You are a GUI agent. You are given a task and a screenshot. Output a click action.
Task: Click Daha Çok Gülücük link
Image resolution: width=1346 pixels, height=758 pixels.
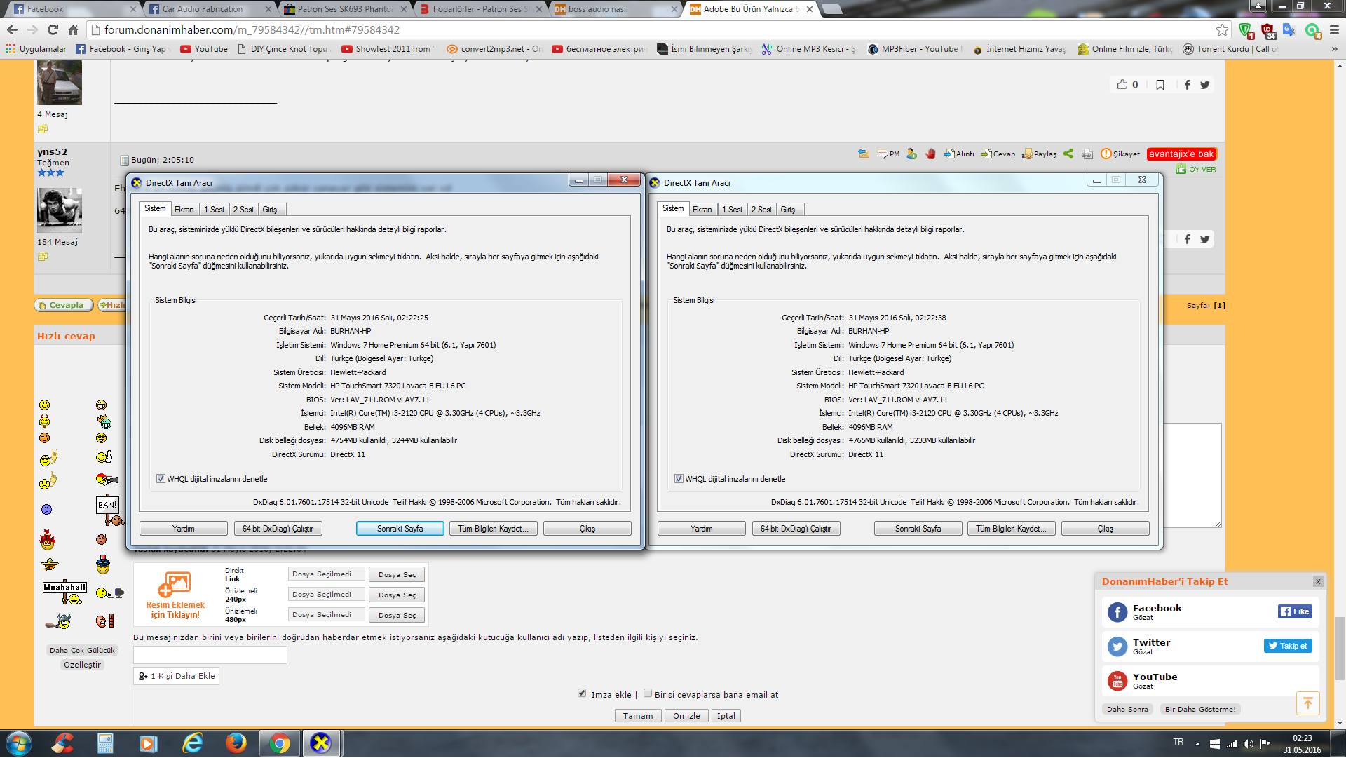click(82, 650)
